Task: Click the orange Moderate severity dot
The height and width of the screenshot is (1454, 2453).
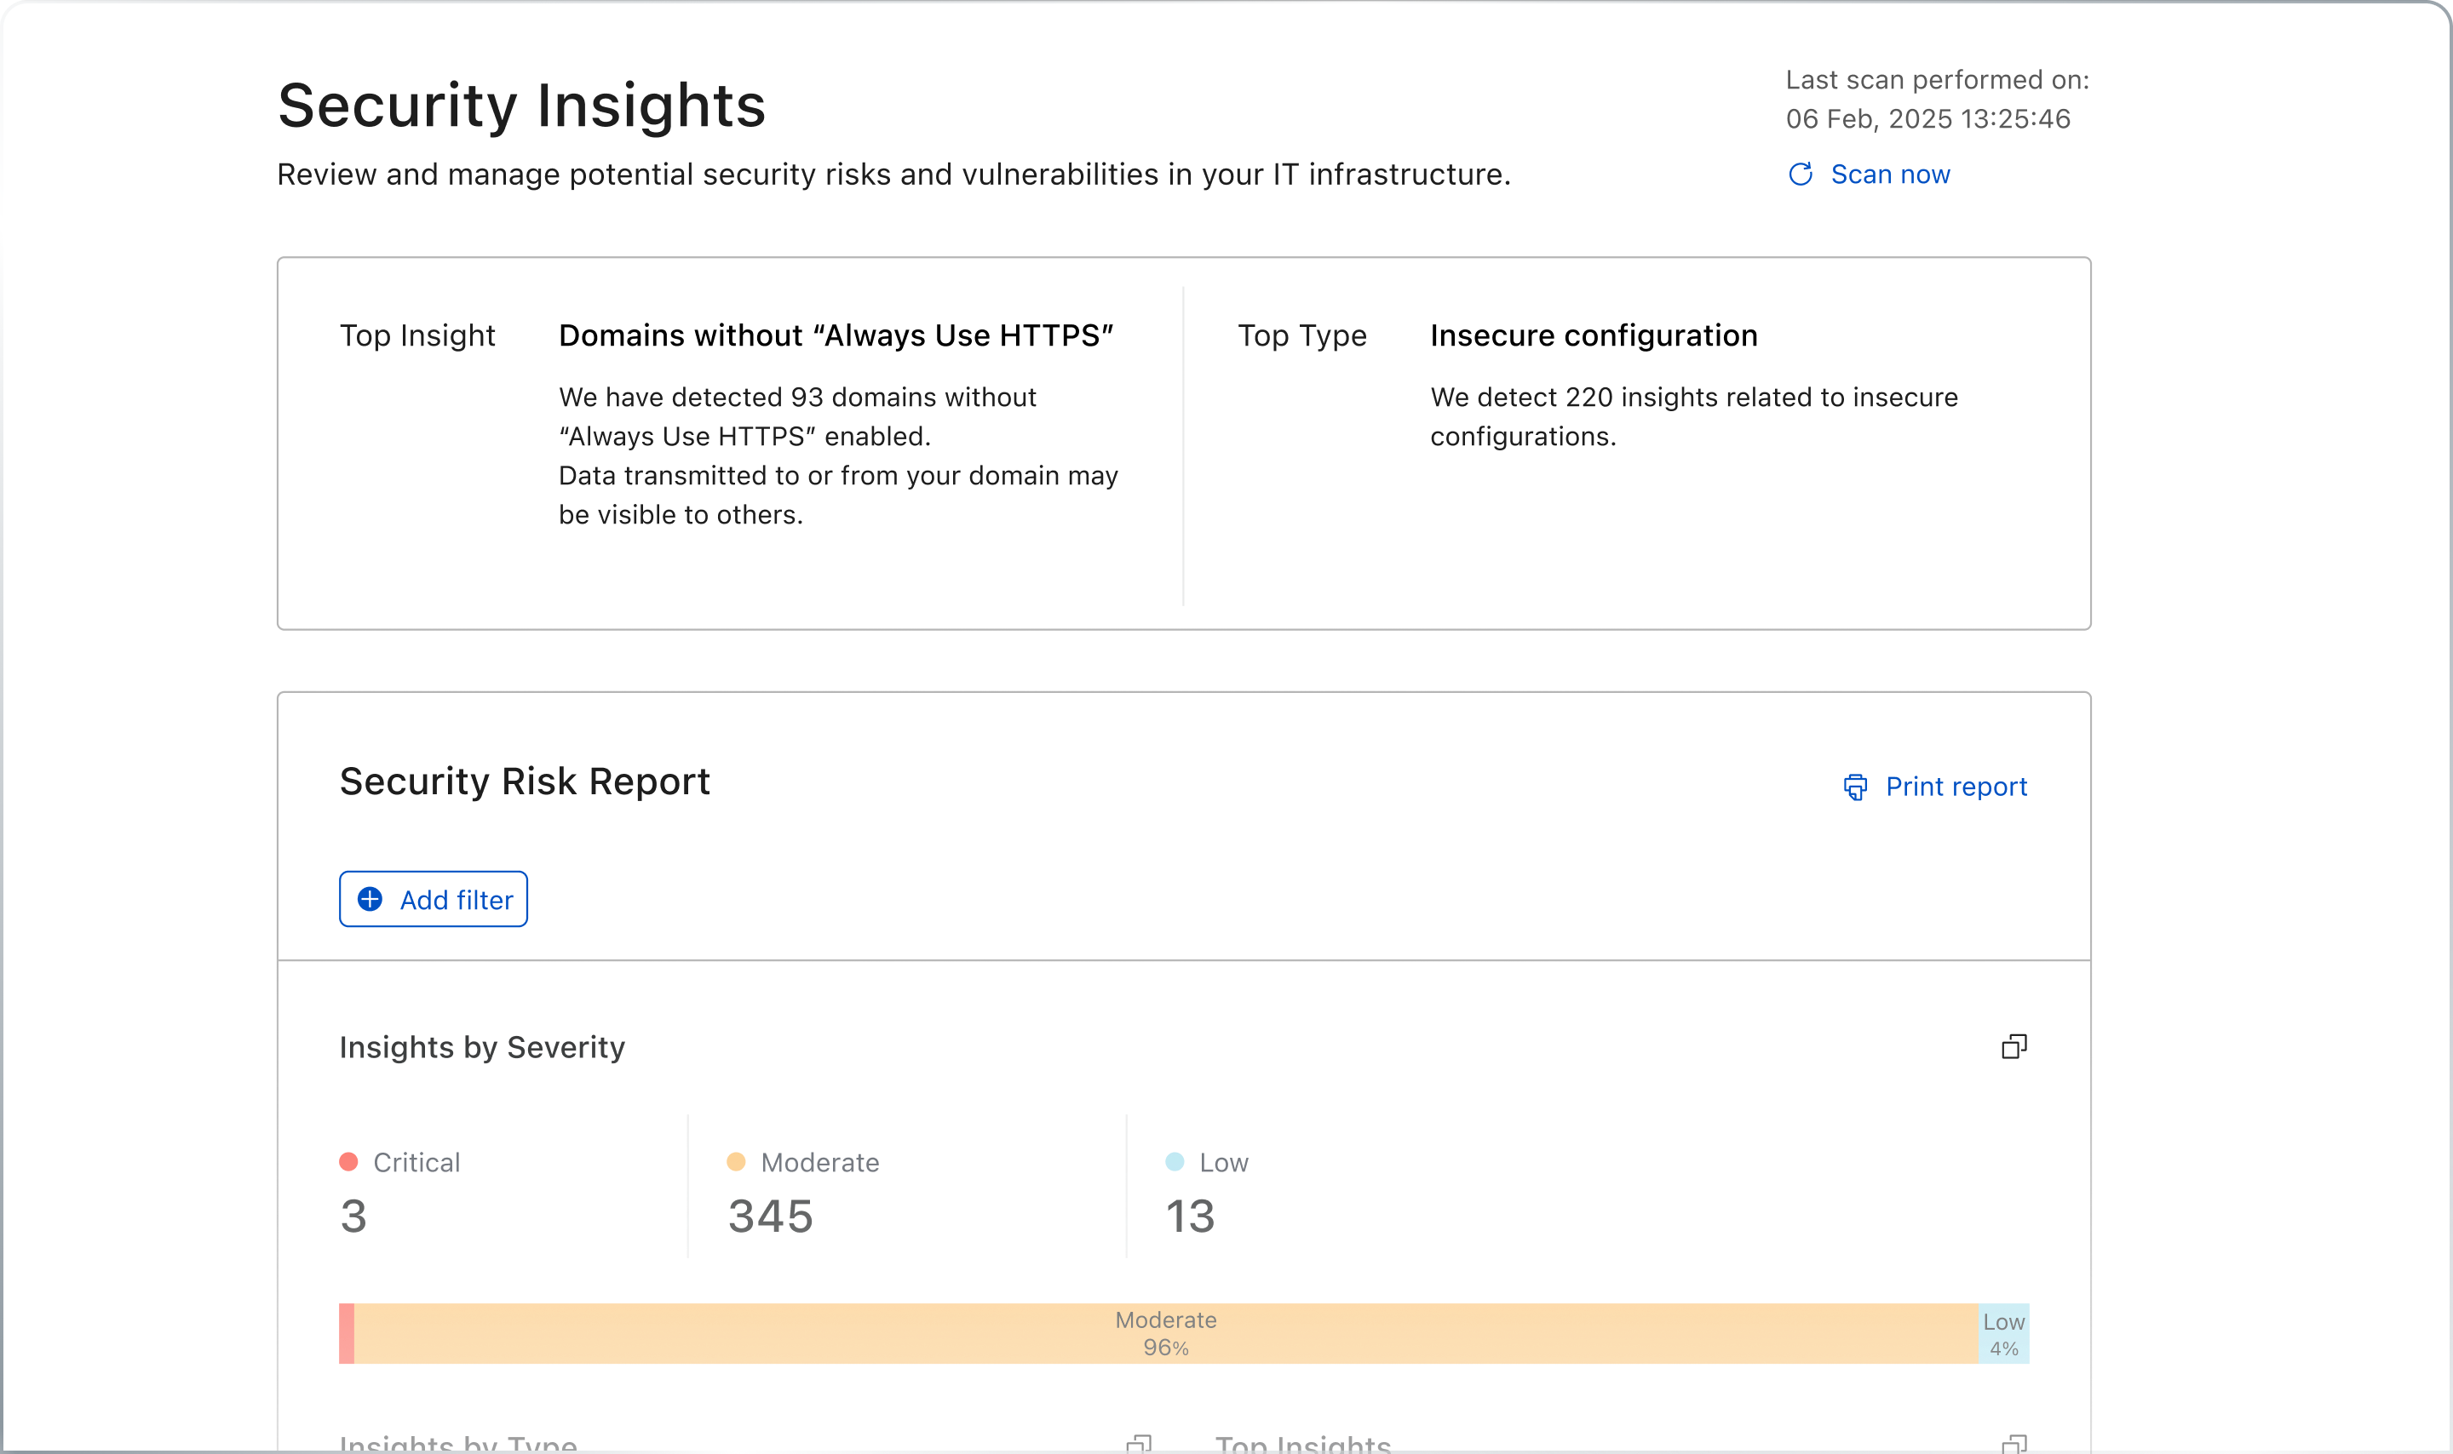Action: click(x=736, y=1162)
